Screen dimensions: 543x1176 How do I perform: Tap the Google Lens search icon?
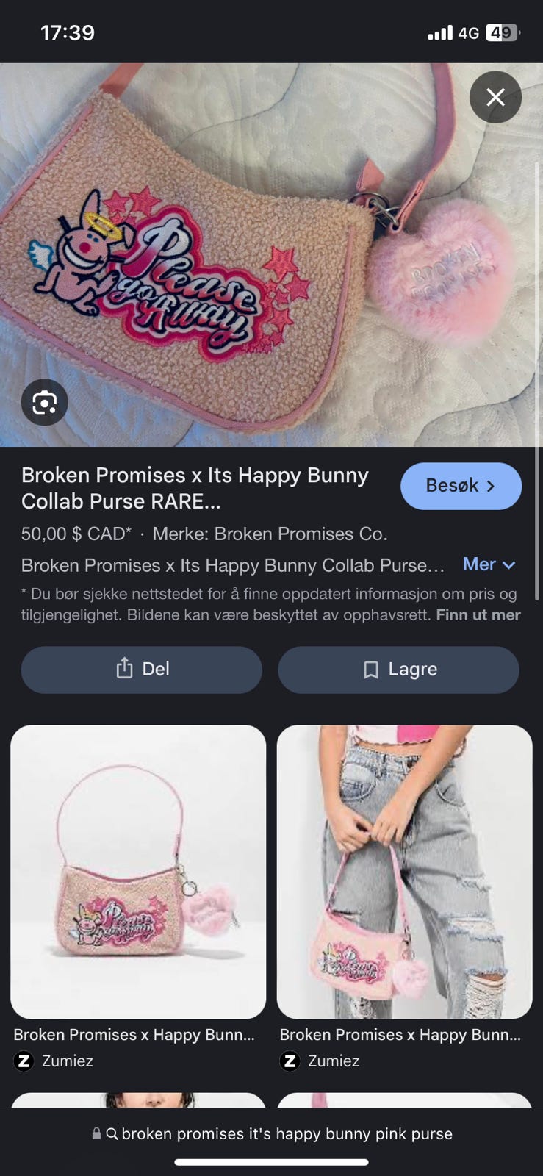tap(45, 402)
